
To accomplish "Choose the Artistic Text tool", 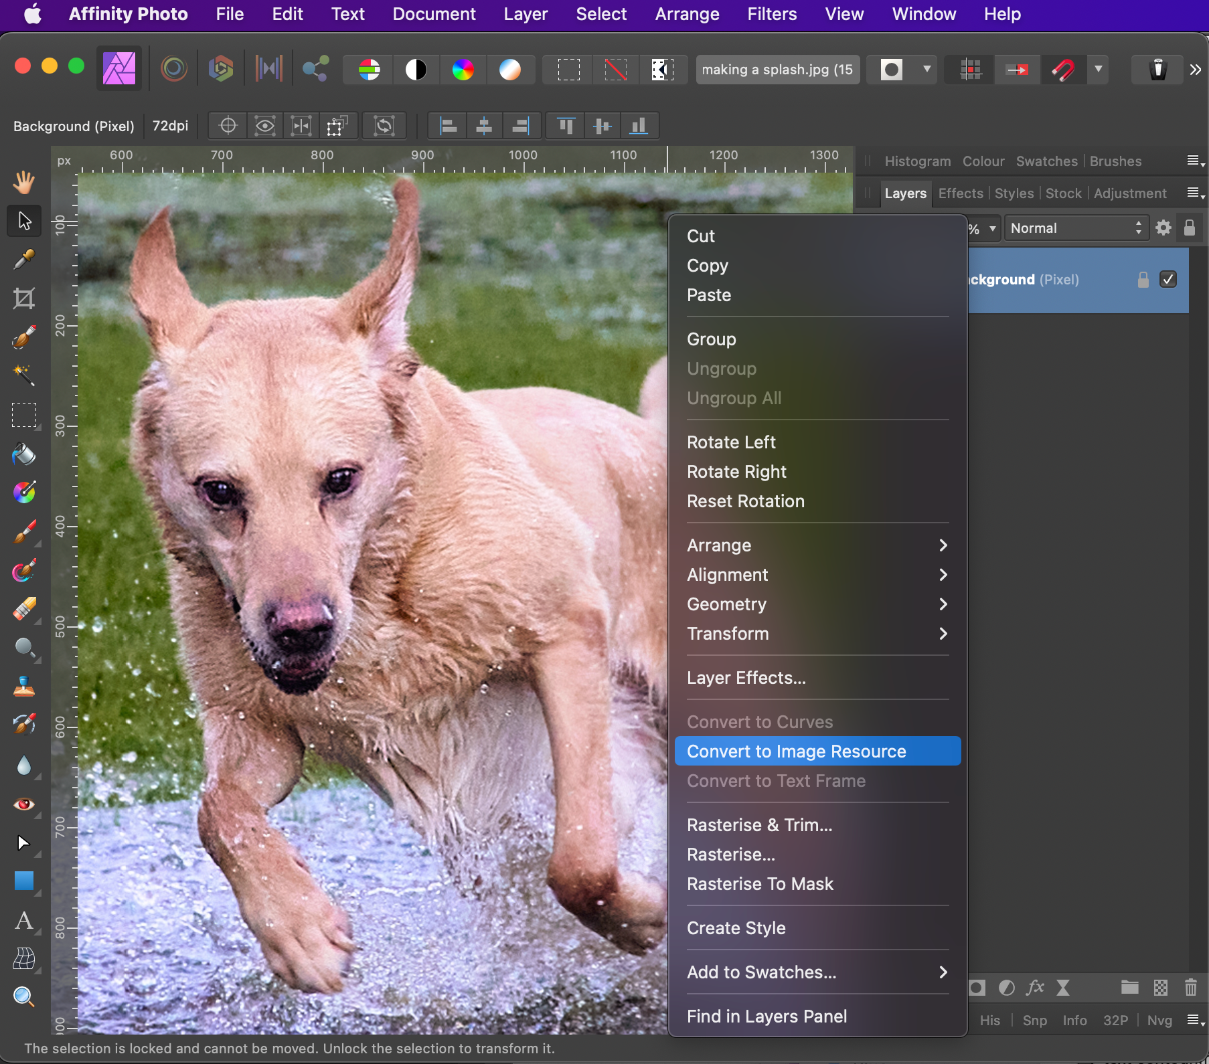I will click(x=24, y=921).
